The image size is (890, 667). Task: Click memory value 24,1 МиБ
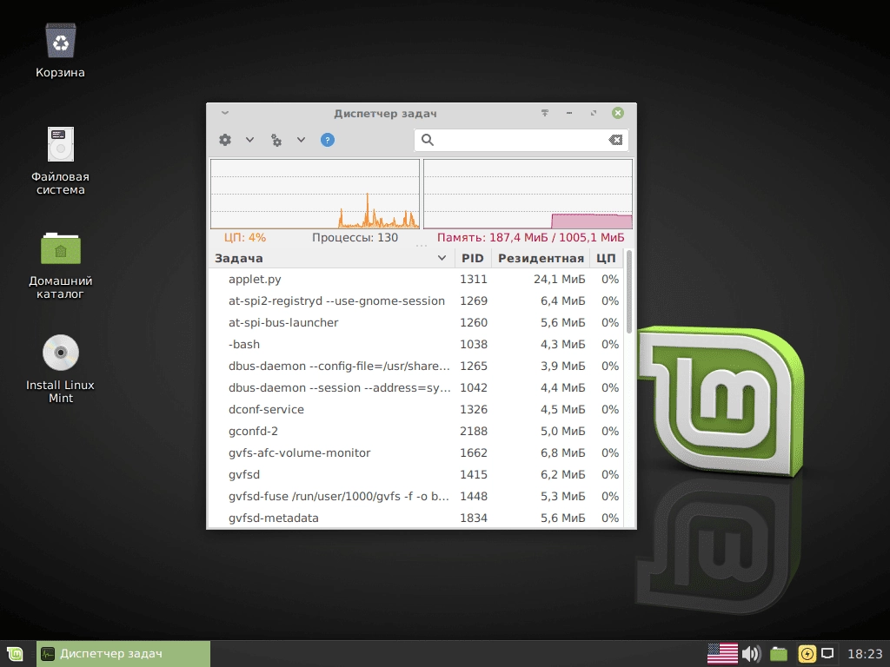[559, 279]
